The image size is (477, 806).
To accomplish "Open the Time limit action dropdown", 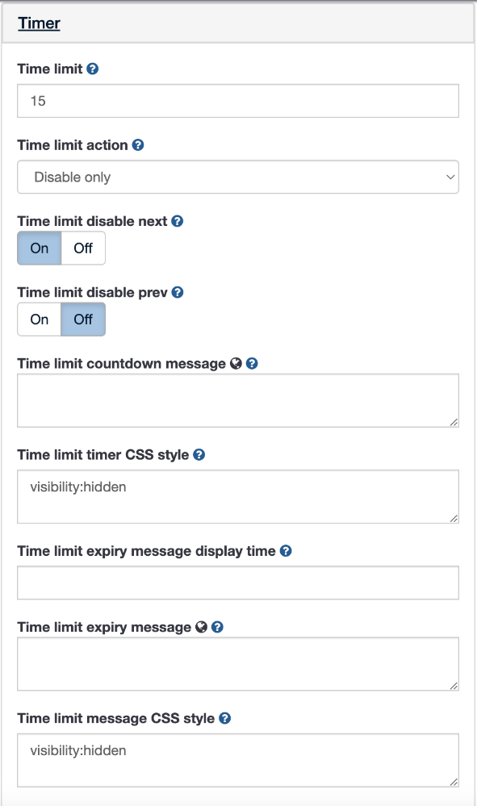I will point(238,177).
